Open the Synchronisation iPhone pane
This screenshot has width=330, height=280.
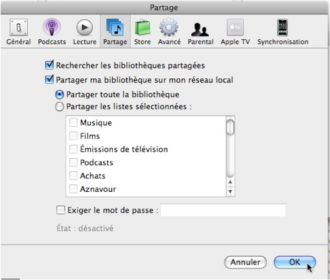283,32
